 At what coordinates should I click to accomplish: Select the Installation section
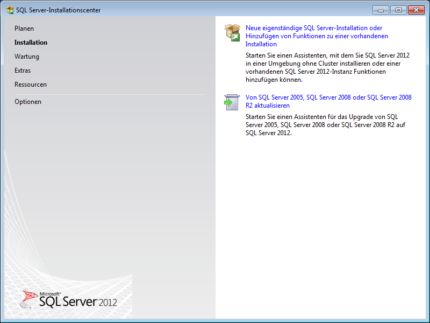coord(31,43)
